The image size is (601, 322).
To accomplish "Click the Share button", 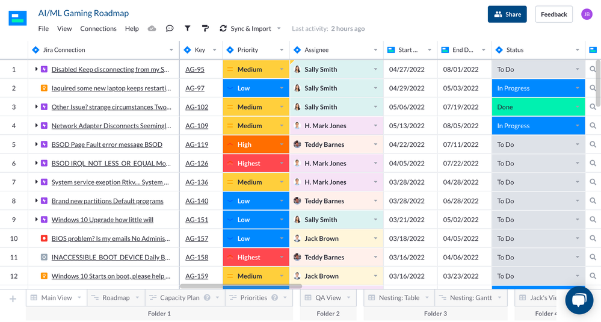I will pyautogui.click(x=507, y=14).
